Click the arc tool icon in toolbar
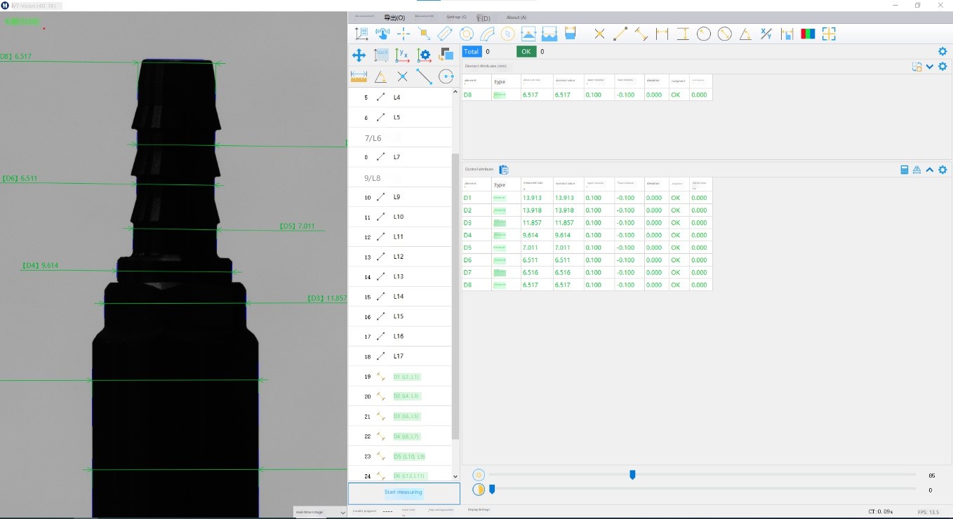 click(486, 34)
